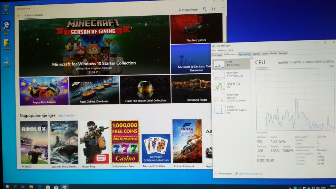
Task: Click the 0:00:10:30 up time value
Action: click(x=265, y=160)
